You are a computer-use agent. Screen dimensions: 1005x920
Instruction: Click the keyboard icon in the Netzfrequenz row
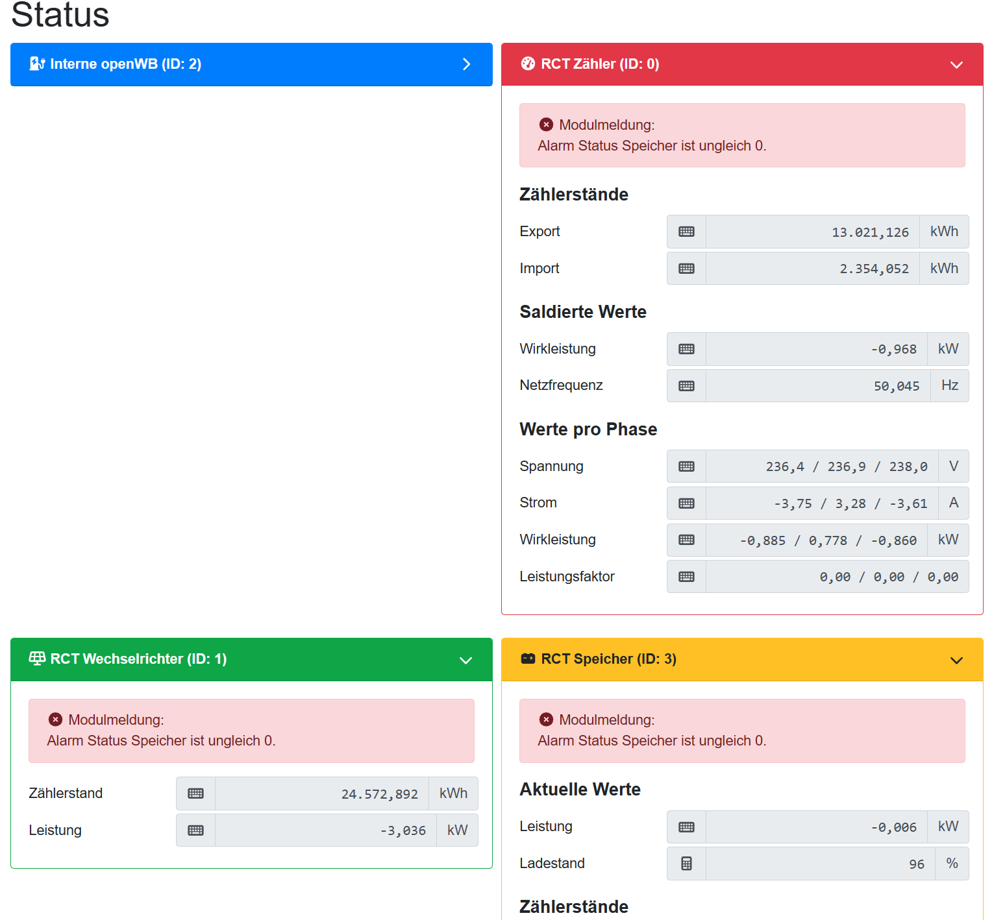pos(686,386)
